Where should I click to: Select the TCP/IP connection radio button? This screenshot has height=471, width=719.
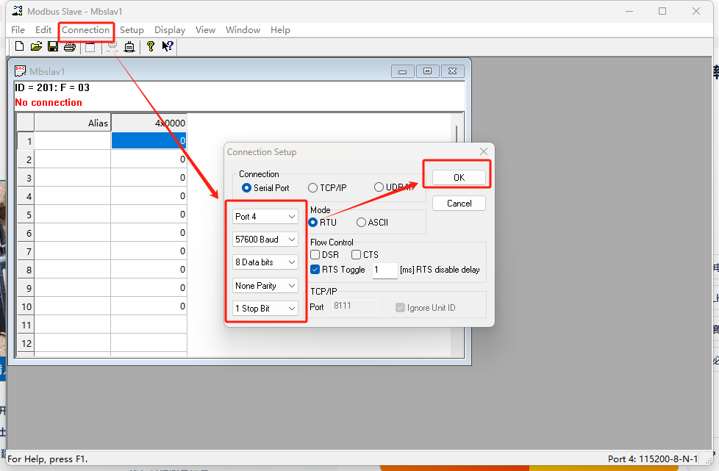(313, 188)
